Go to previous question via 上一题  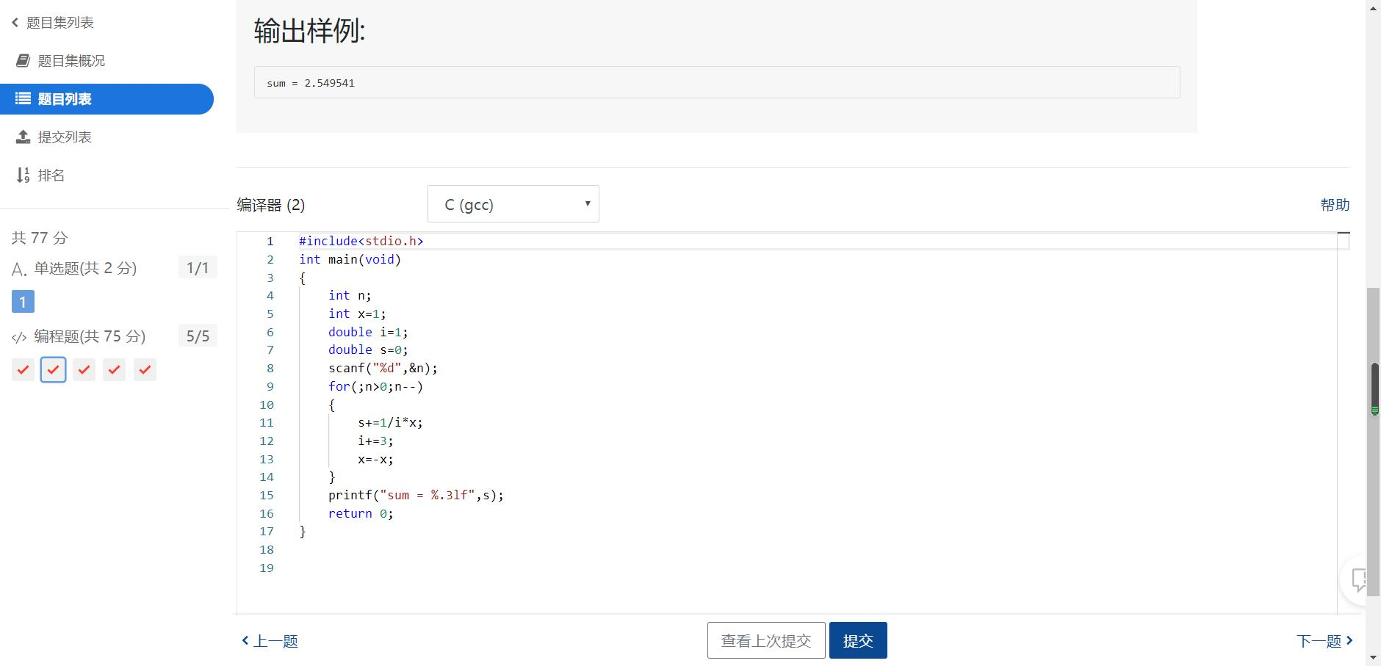(x=270, y=641)
